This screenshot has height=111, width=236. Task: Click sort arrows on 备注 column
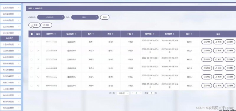pos(191,34)
